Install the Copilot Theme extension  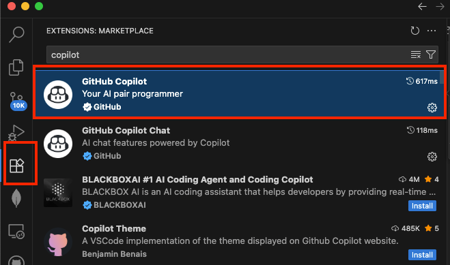coord(422,255)
